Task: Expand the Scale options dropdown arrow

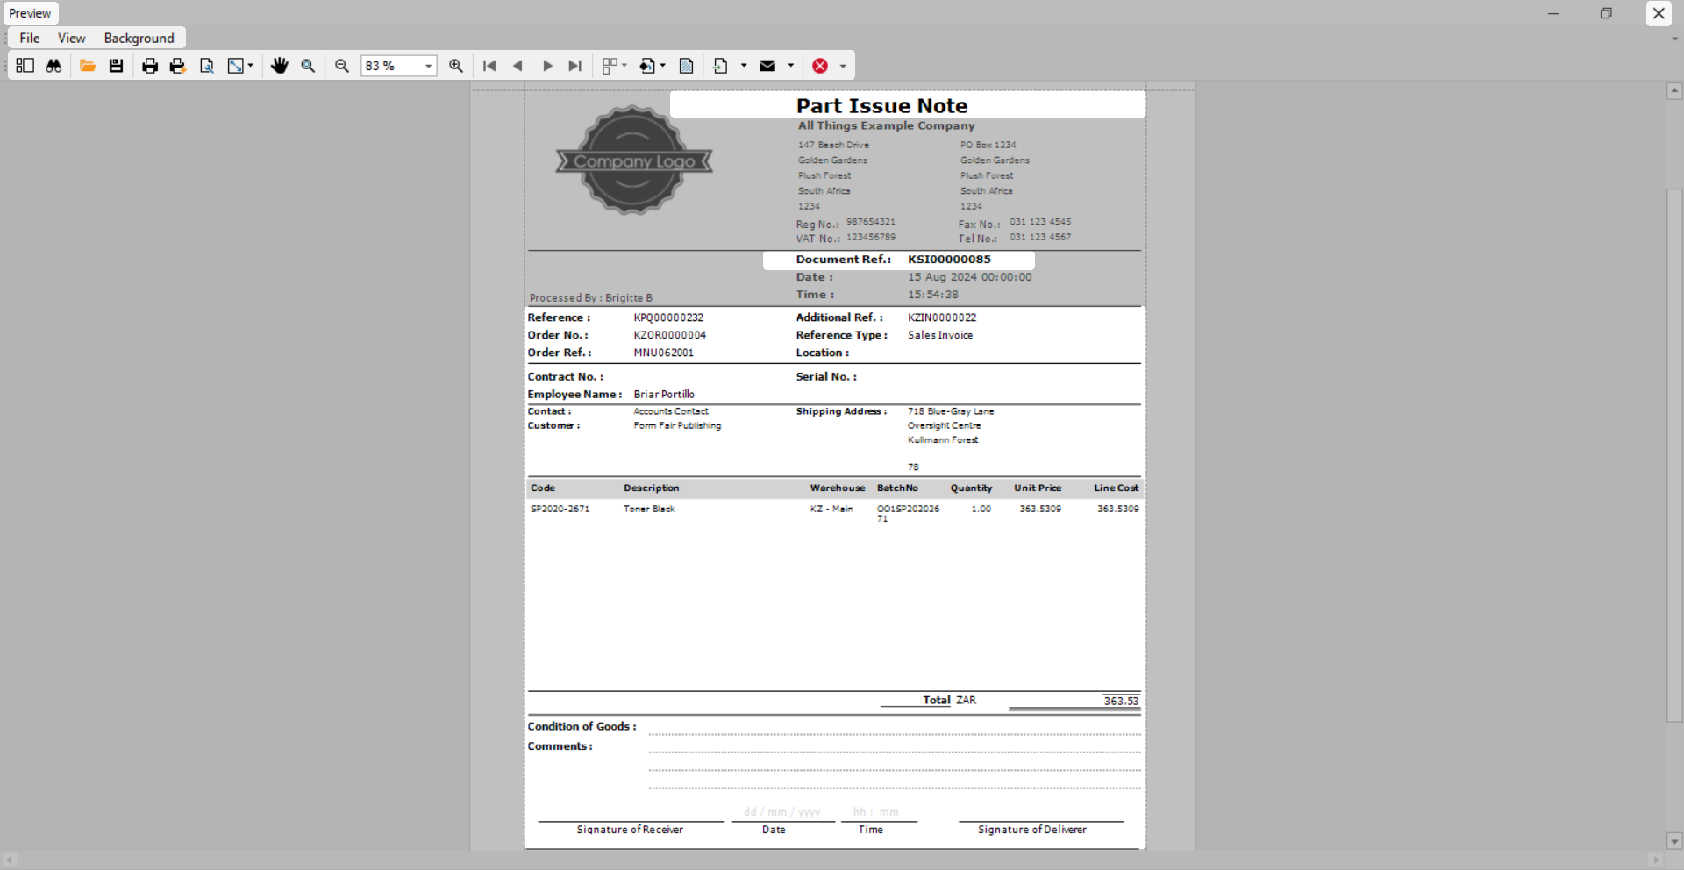Action: click(251, 66)
